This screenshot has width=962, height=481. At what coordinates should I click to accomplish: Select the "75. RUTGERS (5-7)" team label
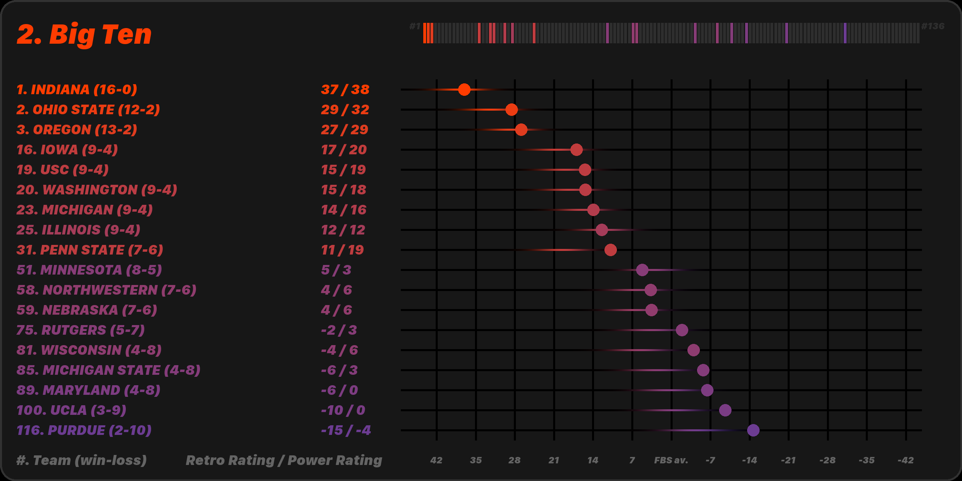tap(80, 330)
